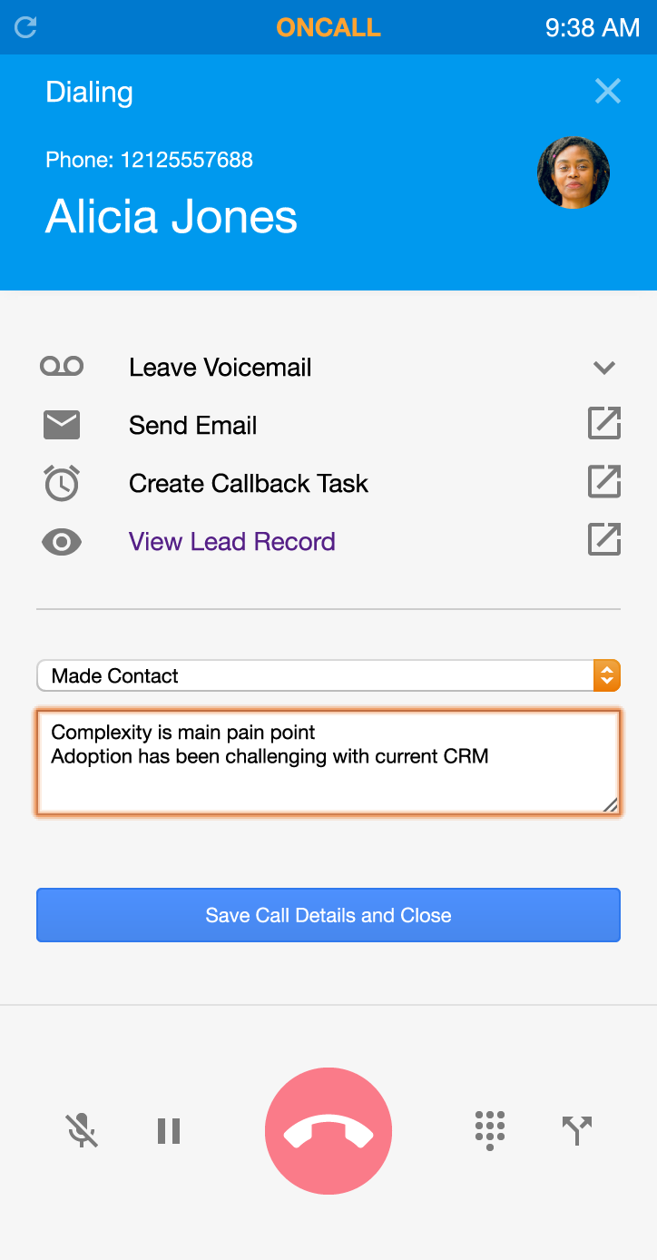657x1260 pixels.
Task: Click the eye icon beside View Lead Record
Action: [x=62, y=542]
